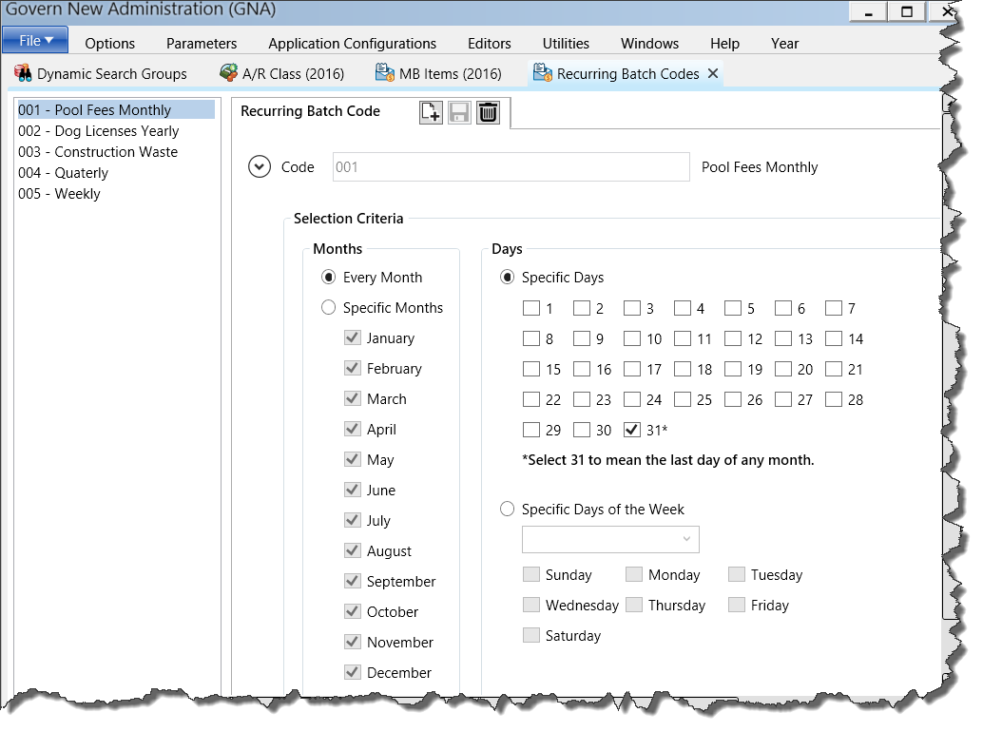Select the Specific Months radio button
The width and height of the screenshot is (983, 732).
329,308
